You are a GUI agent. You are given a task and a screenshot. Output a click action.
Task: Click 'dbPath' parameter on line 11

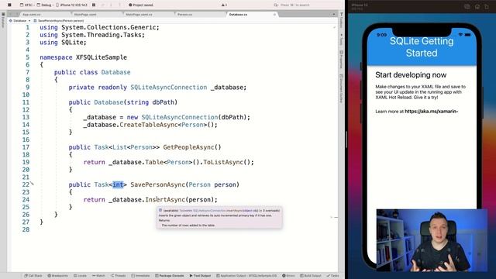tap(163, 102)
